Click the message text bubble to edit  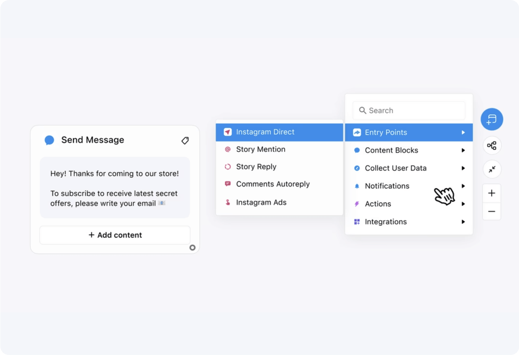tap(115, 188)
